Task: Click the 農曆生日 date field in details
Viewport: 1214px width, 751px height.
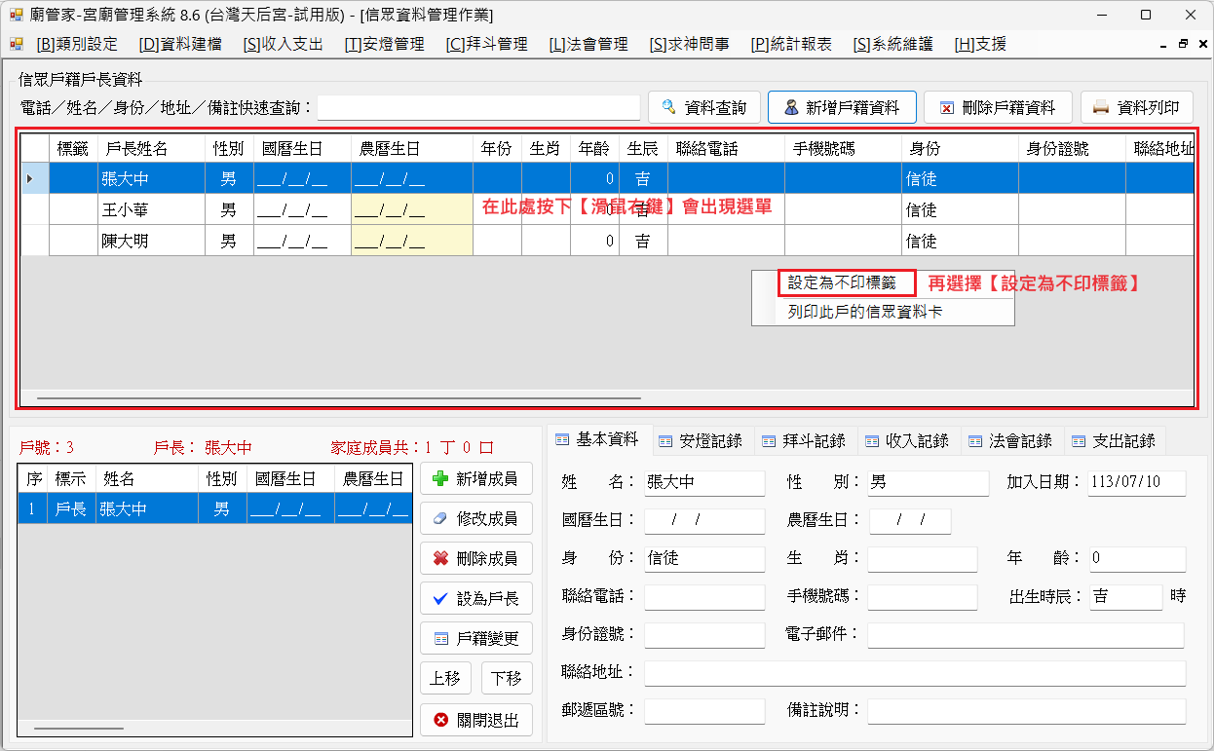Action: point(910,521)
